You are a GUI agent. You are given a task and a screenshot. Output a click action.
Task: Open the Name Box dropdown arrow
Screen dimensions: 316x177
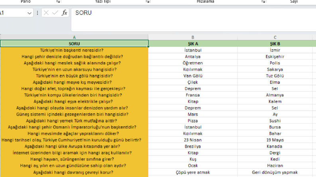click(x=29, y=13)
